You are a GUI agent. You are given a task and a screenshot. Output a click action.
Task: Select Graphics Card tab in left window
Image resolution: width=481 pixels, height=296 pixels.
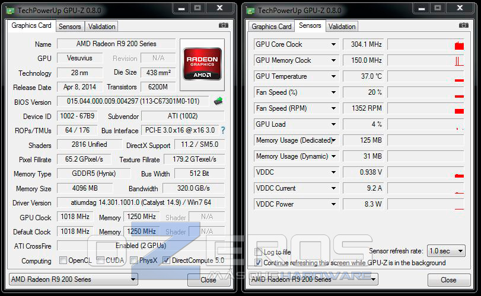tap(31, 25)
